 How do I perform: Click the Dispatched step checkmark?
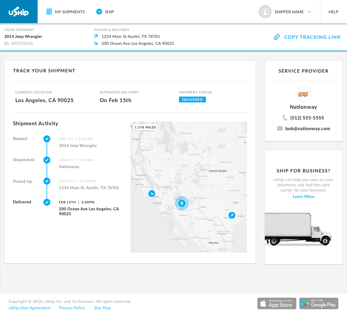[x=47, y=160]
